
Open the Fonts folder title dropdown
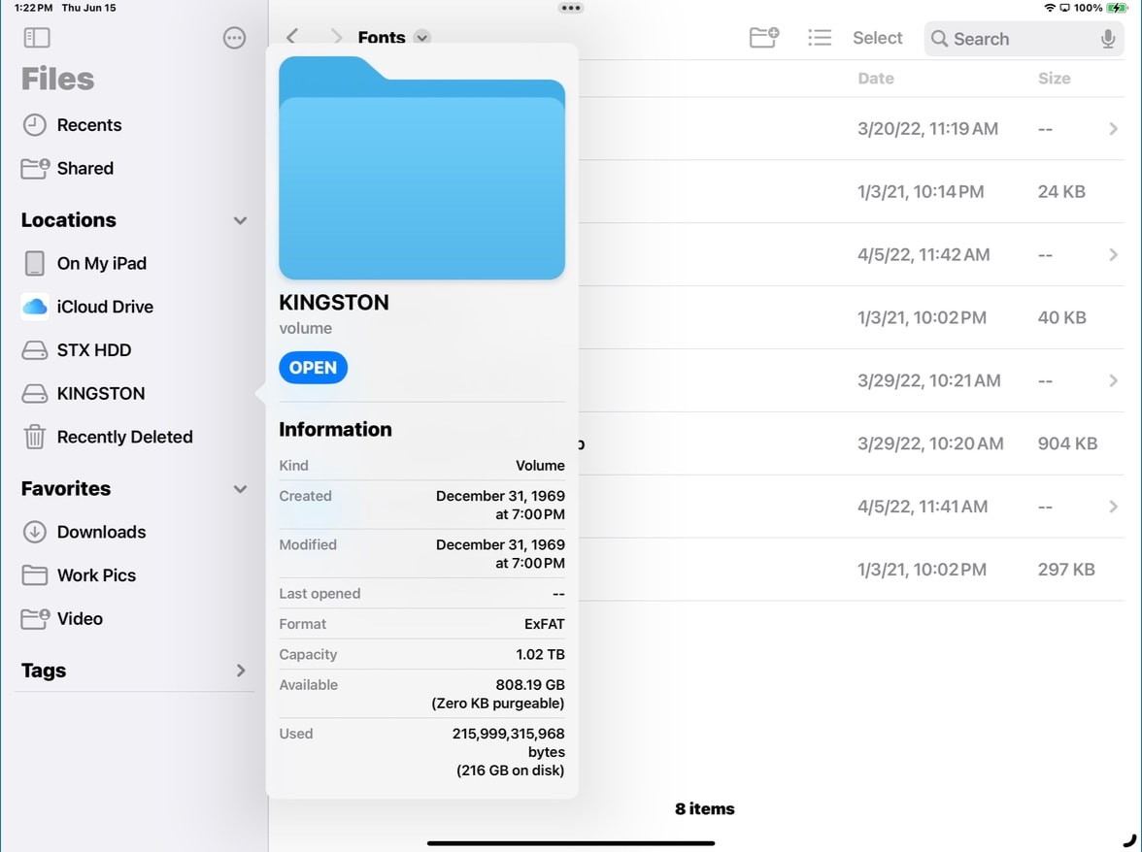pos(421,37)
